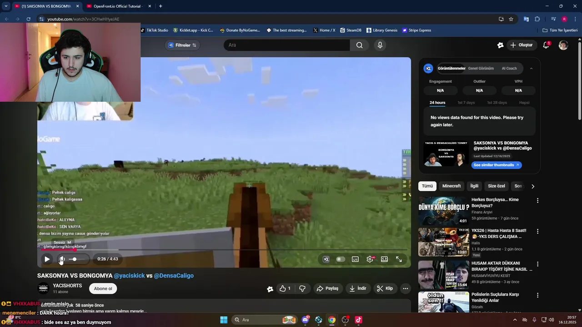Seek on the red video progress bar
Viewport: 582px width, 327px height.
(x=224, y=249)
